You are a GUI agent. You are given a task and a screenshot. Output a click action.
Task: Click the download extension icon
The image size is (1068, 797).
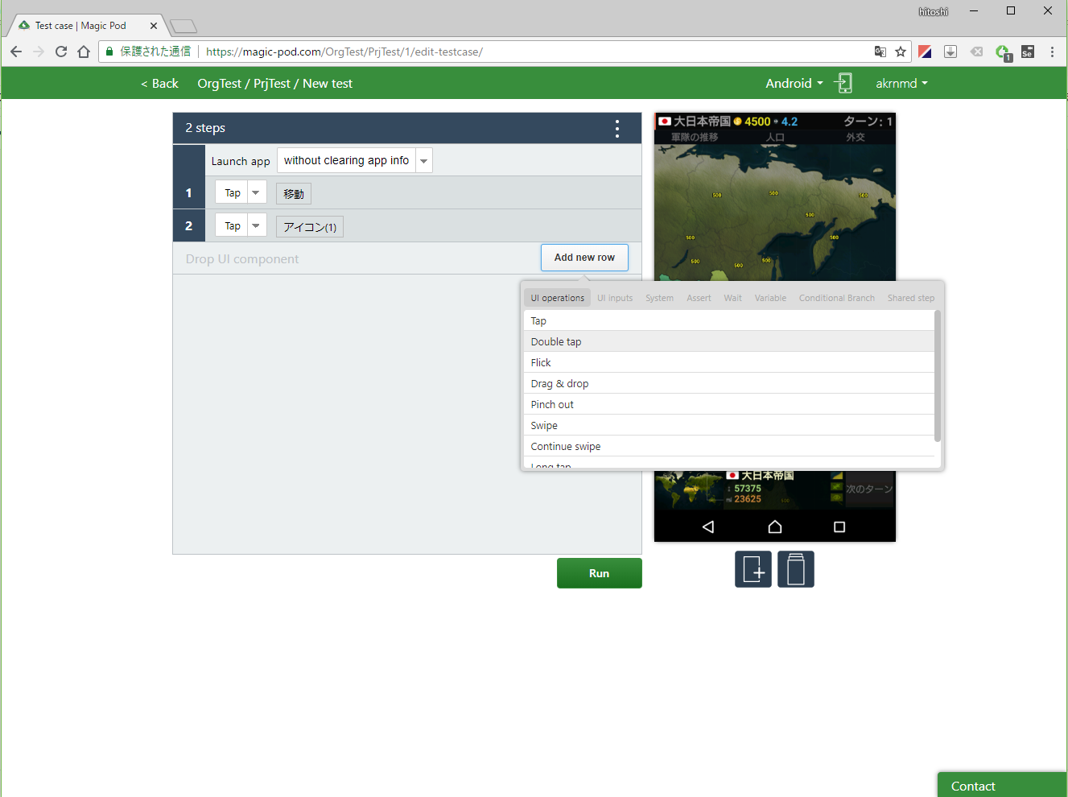950,52
